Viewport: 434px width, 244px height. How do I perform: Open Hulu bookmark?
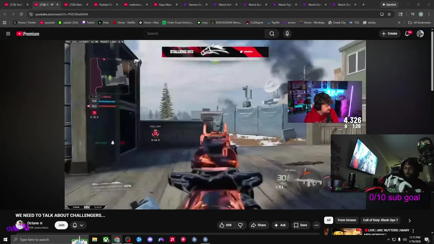(x=104, y=22)
